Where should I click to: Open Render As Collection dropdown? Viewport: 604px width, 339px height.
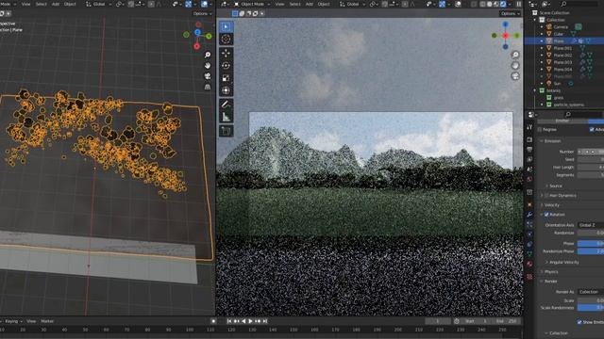pos(591,292)
